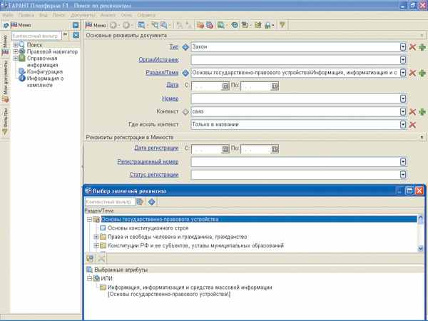
Task: Open the Файл menu
Action: click(8, 15)
